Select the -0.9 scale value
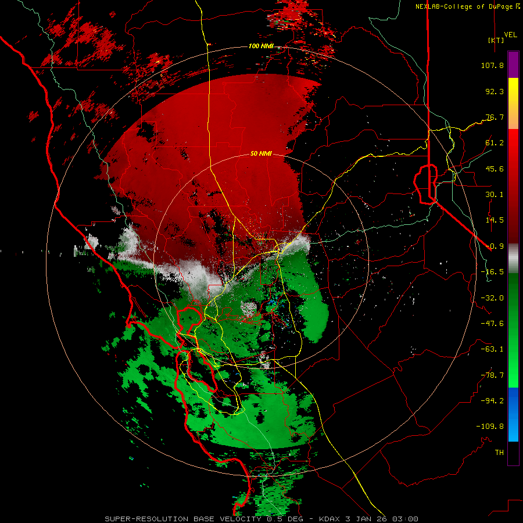 (495, 246)
